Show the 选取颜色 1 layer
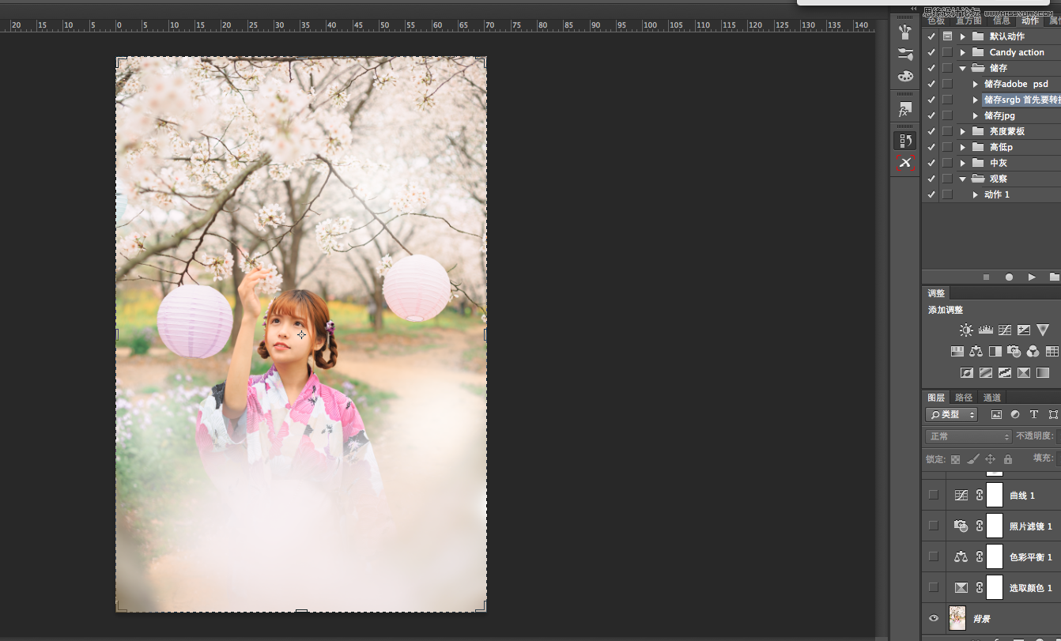This screenshot has height=641, width=1061. [x=934, y=587]
